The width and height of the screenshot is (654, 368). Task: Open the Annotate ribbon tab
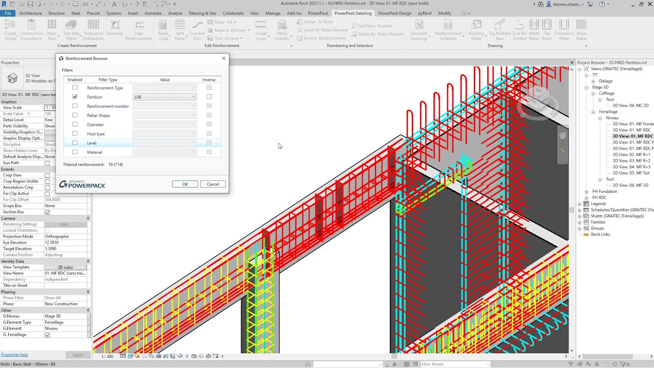(x=153, y=13)
